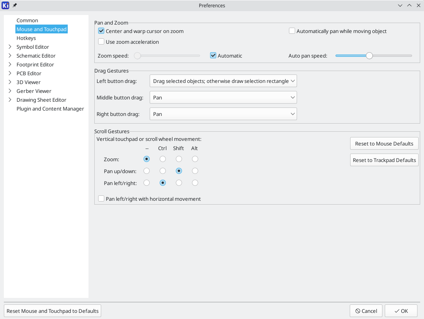The width and height of the screenshot is (424, 319).
Task: Enable Use zoom acceleration
Action: click(x=101, y=42)
